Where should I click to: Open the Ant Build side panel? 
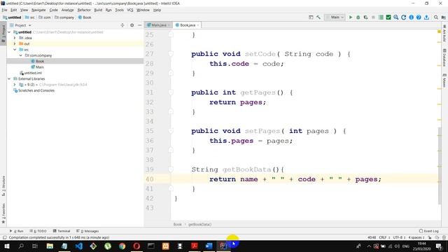click(x=444, y=33)
